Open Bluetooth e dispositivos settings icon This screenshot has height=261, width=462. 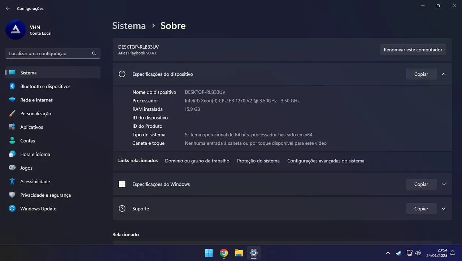(x=12, y=86)
